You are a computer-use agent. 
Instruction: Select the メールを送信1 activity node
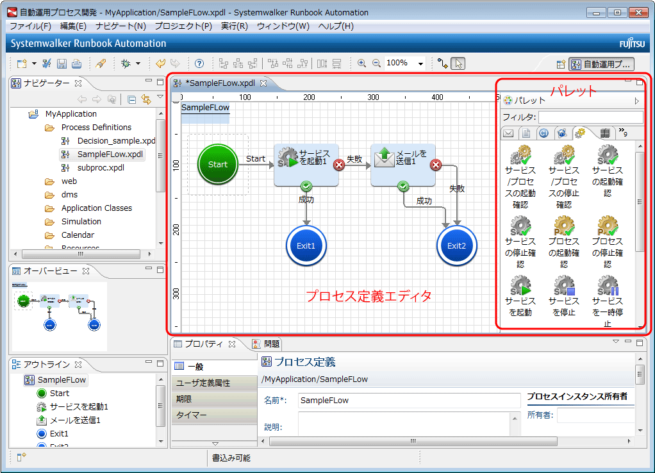point(403,165)
